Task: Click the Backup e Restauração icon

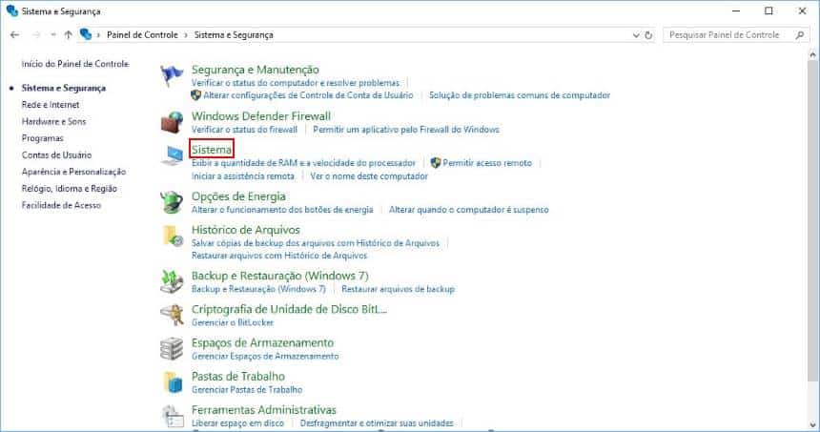Action: click(172, 282)
